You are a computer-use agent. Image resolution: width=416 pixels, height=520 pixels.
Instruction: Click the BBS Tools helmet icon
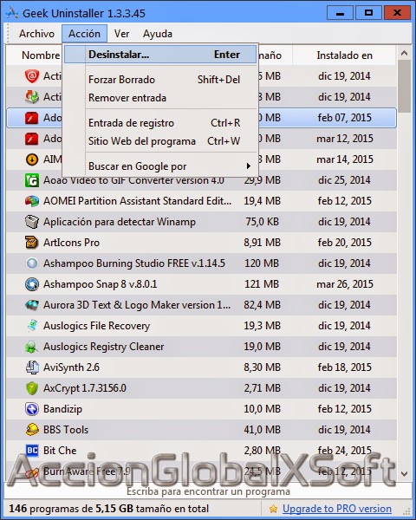pos(32,430)
